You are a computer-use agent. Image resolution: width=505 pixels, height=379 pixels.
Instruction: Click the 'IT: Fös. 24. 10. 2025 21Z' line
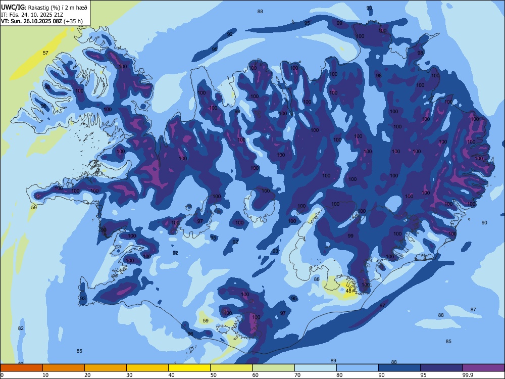click(32, 15)
